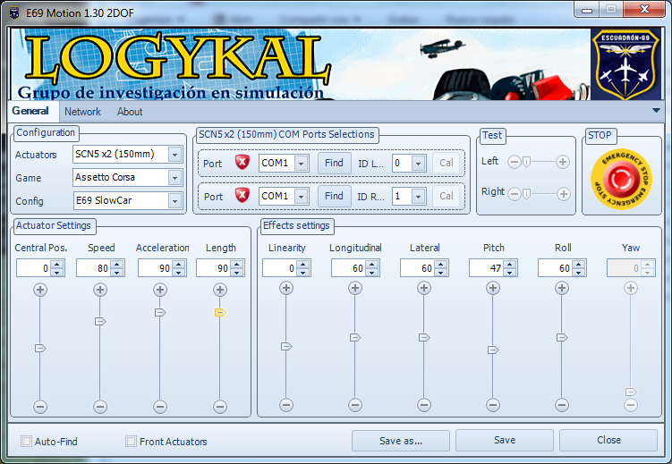
Task: Expand the tab strip options arrow
Action: click(656, 111)
